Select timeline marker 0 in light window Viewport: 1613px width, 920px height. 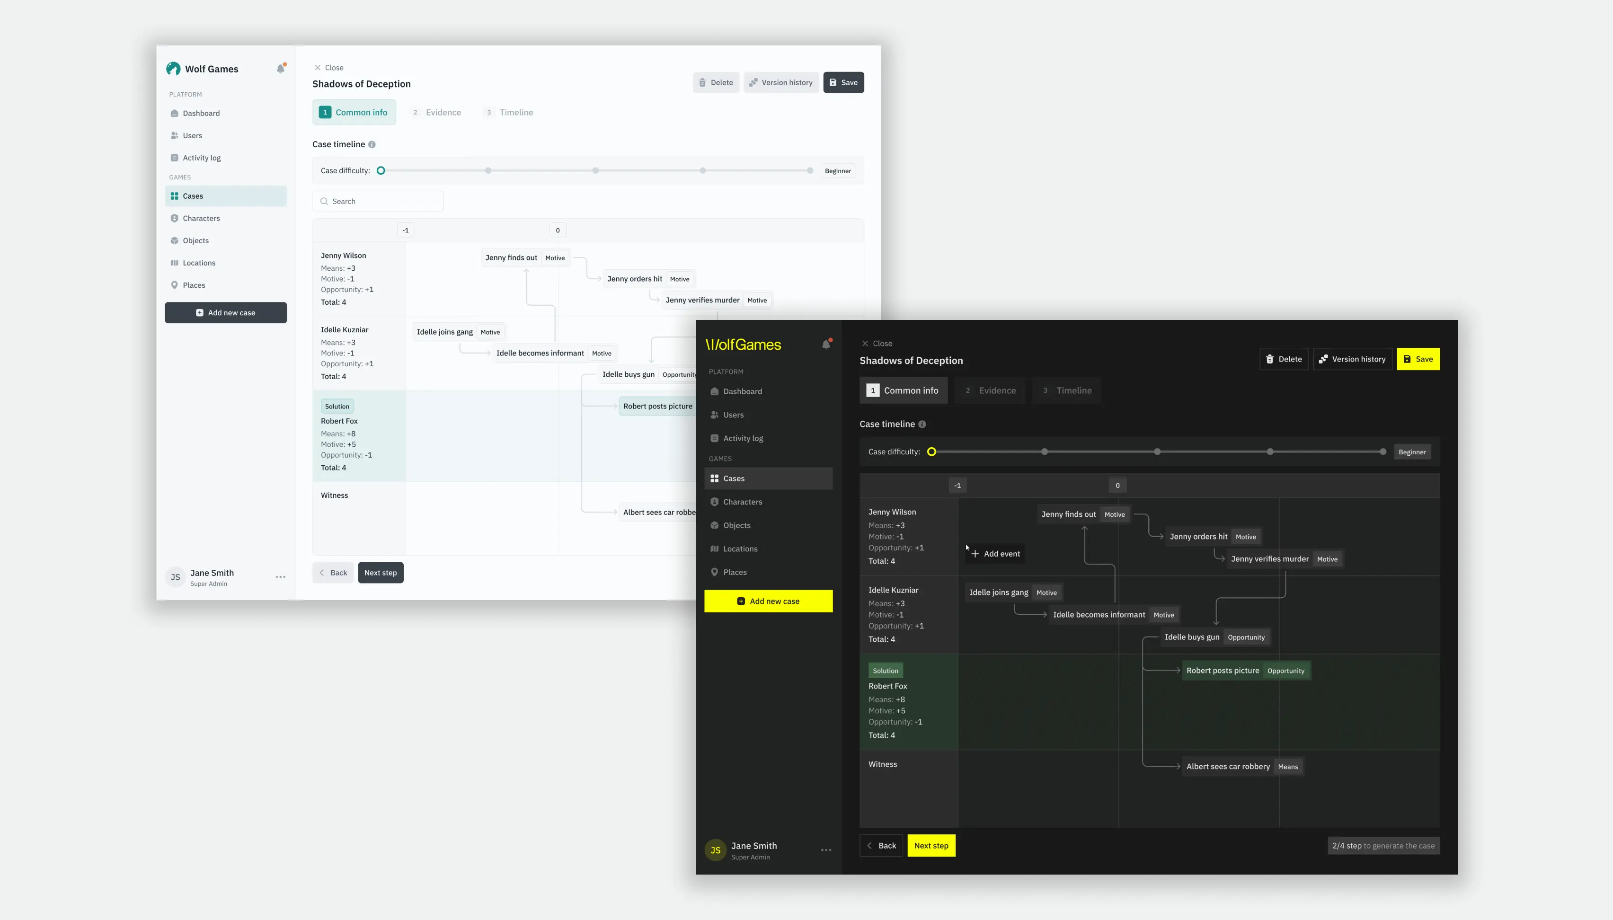tap(558, 230)
